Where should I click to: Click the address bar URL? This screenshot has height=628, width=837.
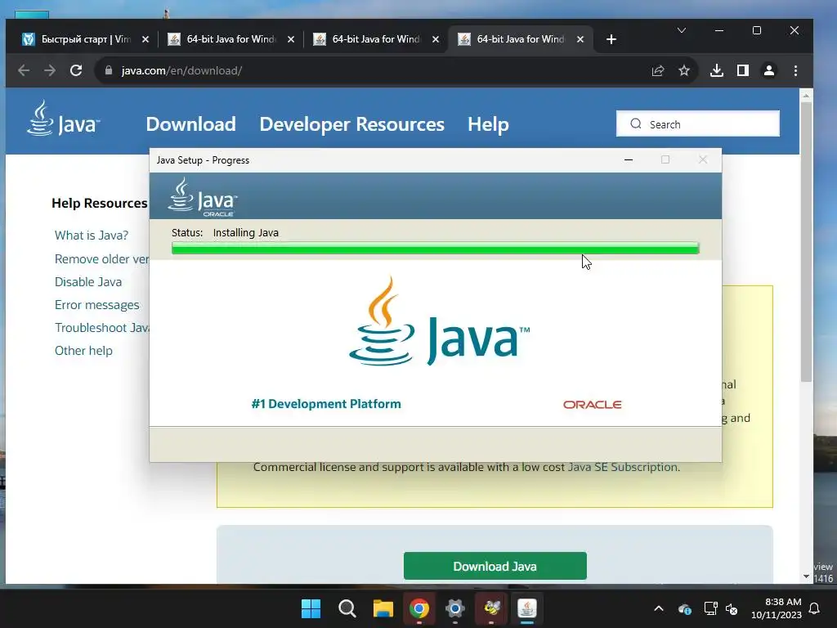(181, 70)
